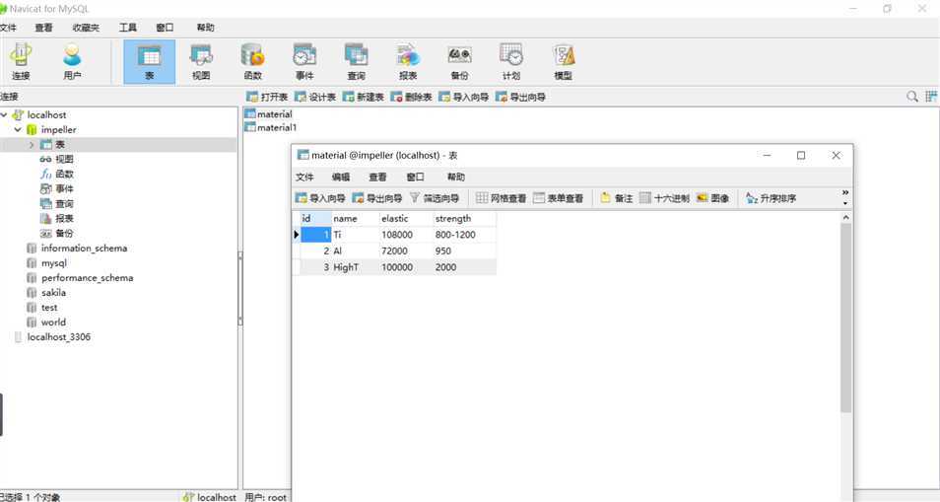Open the Backup (备份) toolbar icon
940x502 pixels.
click(459, 62)
